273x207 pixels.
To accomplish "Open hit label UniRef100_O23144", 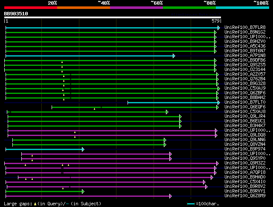I will click(x=245, y=70).
